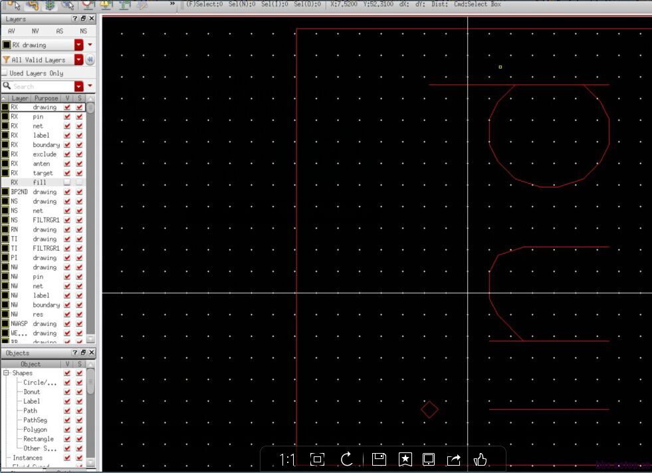This screenshot has height=473, width=652.
Task: Click the Layers panel help question mark
Action: coord(75,19)
